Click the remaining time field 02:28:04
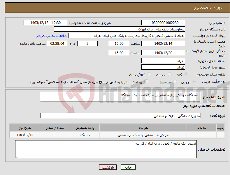Viewport: 230px width, 175px height. [x=57, y=43]
